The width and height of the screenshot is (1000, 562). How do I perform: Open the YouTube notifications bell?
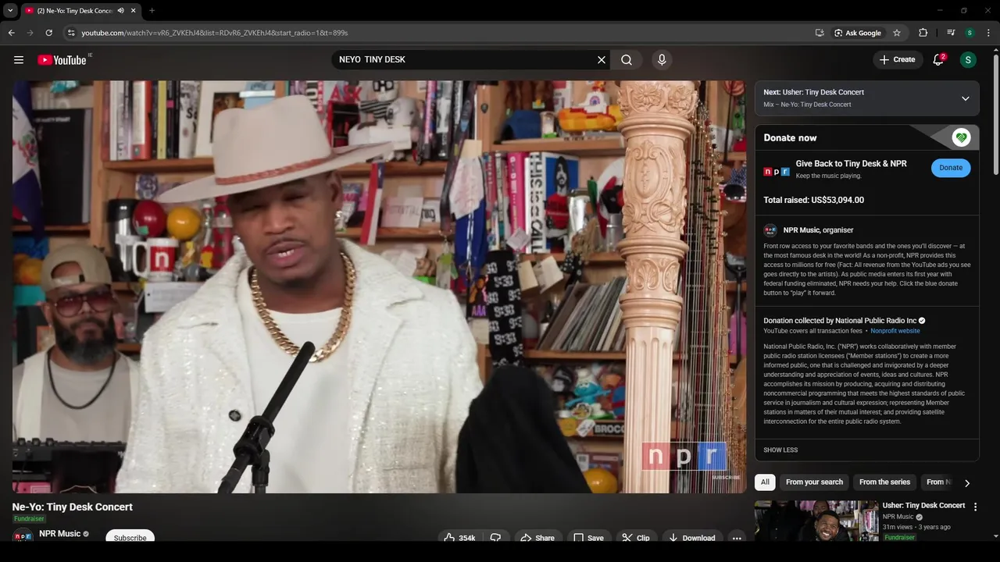tap(938, 60)
